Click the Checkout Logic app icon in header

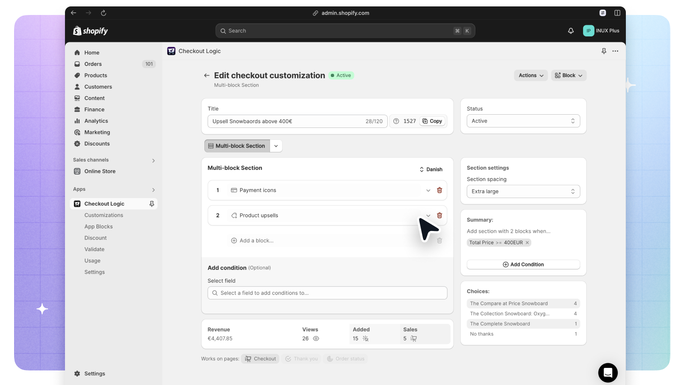[171, 51]
